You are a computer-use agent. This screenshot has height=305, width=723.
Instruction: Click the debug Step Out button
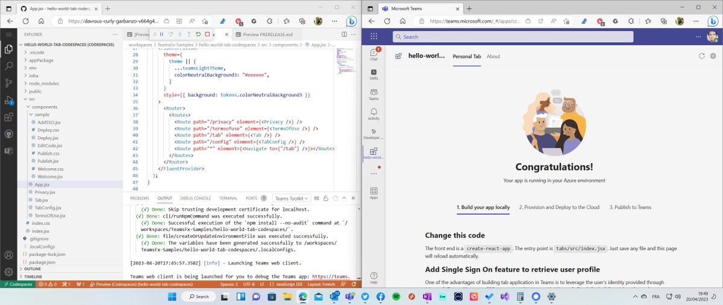click(189, 34)
